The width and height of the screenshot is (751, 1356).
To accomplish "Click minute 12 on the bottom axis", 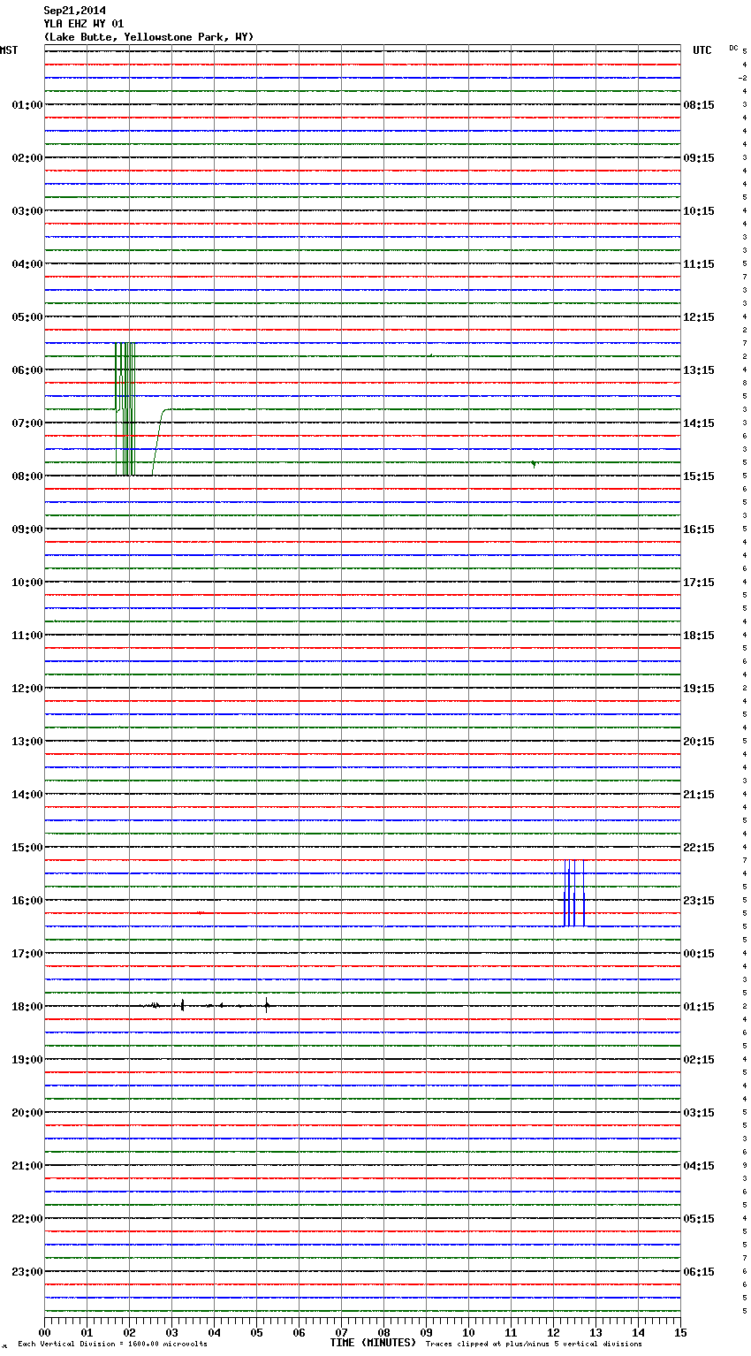I will [x=553, y=1332].
